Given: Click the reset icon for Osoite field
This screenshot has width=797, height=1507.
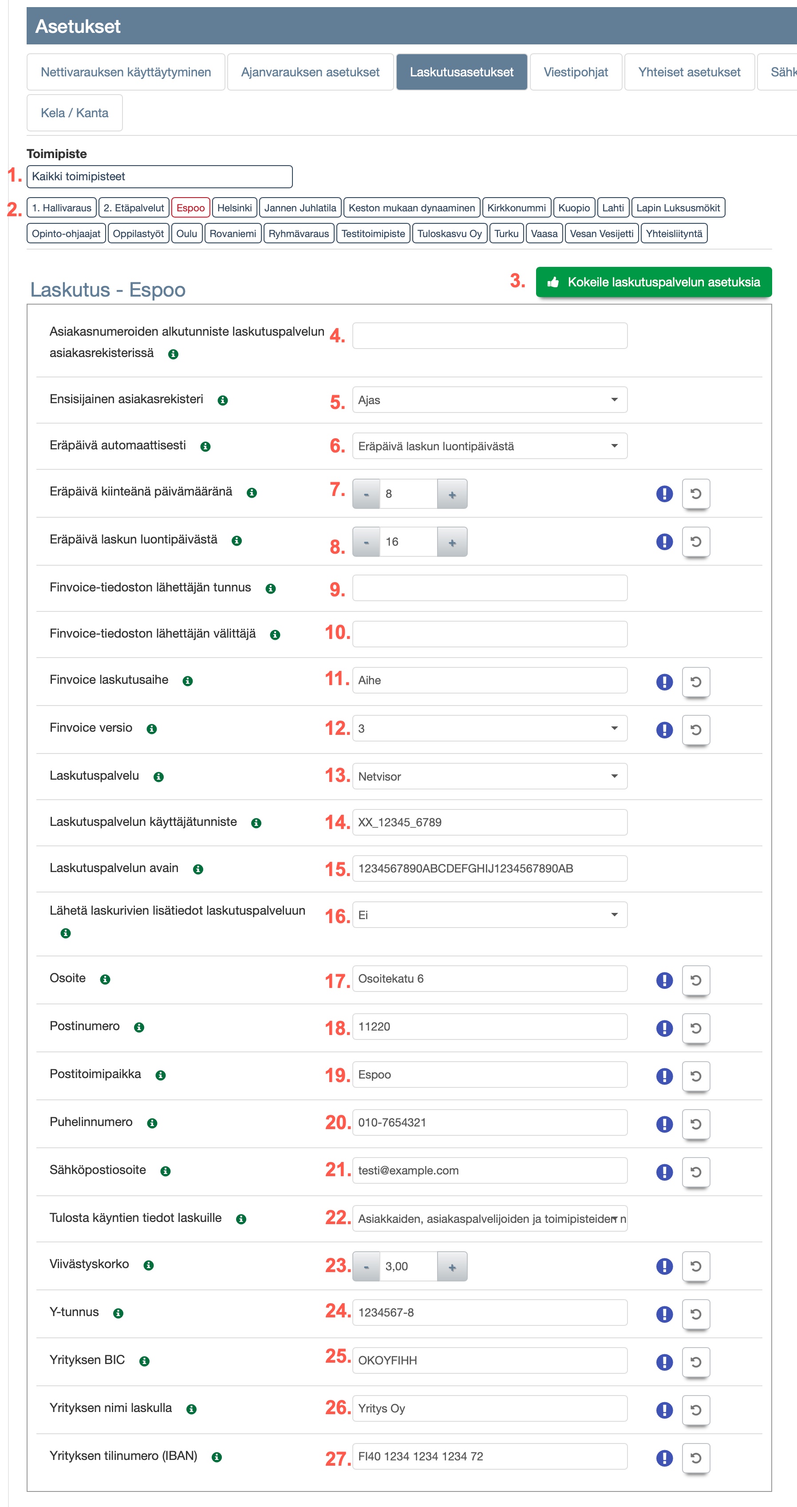Looking at the screenshot, I should [x=695, y=980].
